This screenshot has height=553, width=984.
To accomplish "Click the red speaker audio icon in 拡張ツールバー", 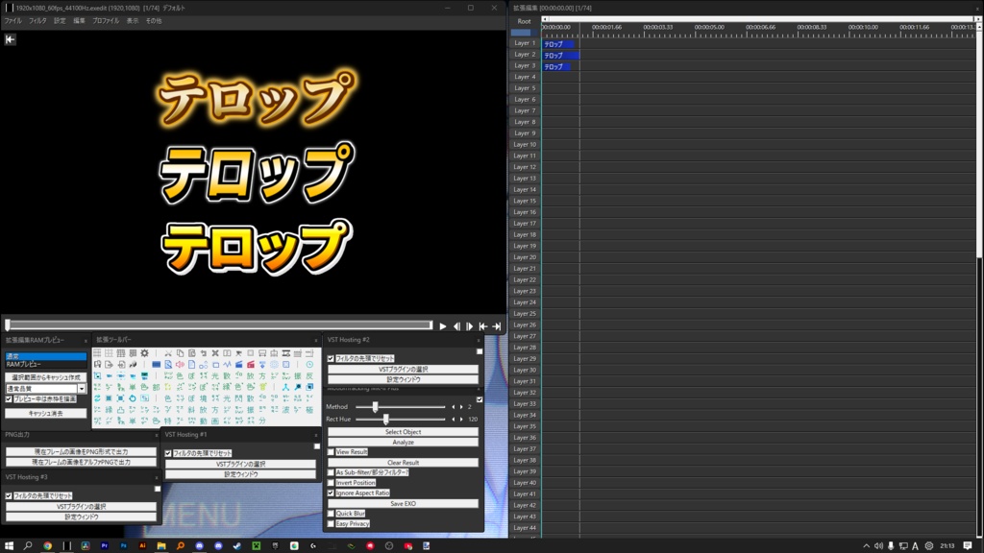I will pos(180,364).
